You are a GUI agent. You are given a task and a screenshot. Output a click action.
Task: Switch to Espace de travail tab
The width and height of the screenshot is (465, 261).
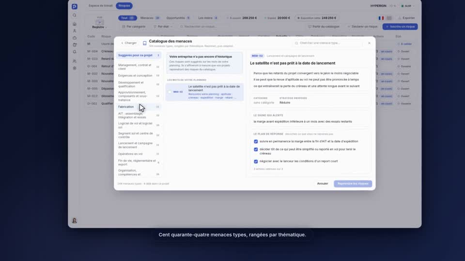tap(101, 6)
